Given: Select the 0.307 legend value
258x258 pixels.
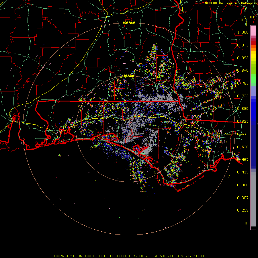Looking at the screenshot, I should point(243,198).
